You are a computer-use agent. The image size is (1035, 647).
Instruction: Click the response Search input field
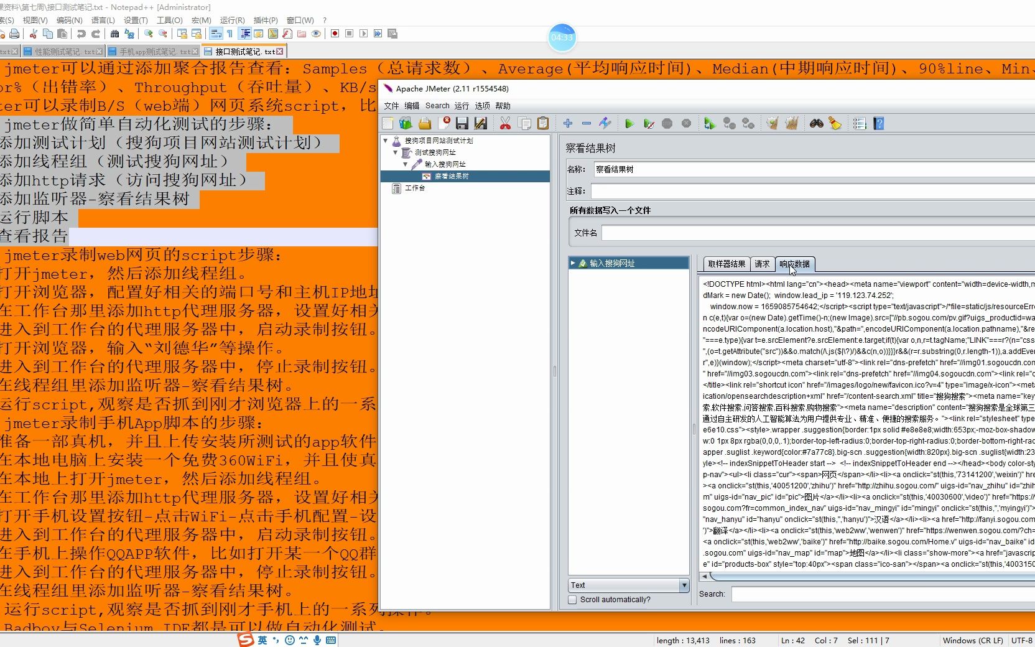coord(883,594)
